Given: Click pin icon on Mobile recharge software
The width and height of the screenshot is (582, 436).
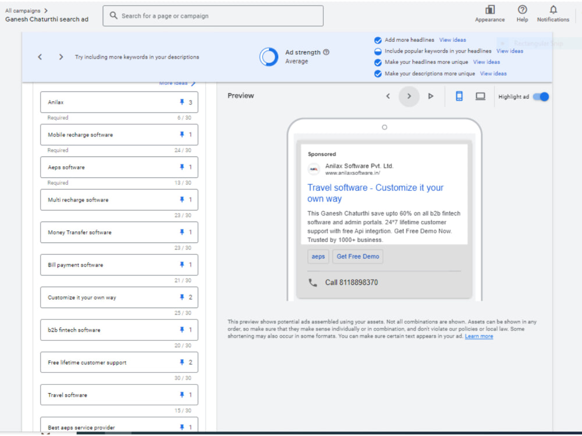Looking at the screenshot, I should pos(182,135).
